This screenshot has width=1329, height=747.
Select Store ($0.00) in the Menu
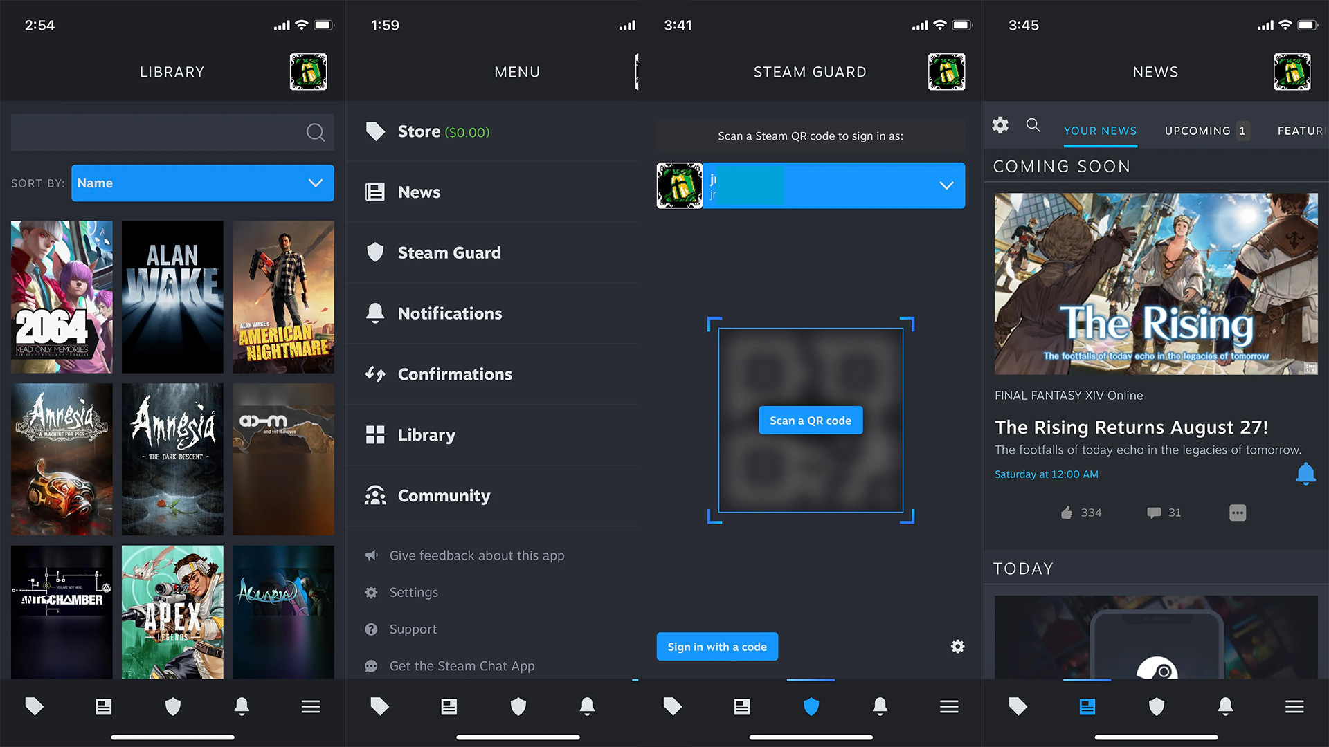(491, 131)
